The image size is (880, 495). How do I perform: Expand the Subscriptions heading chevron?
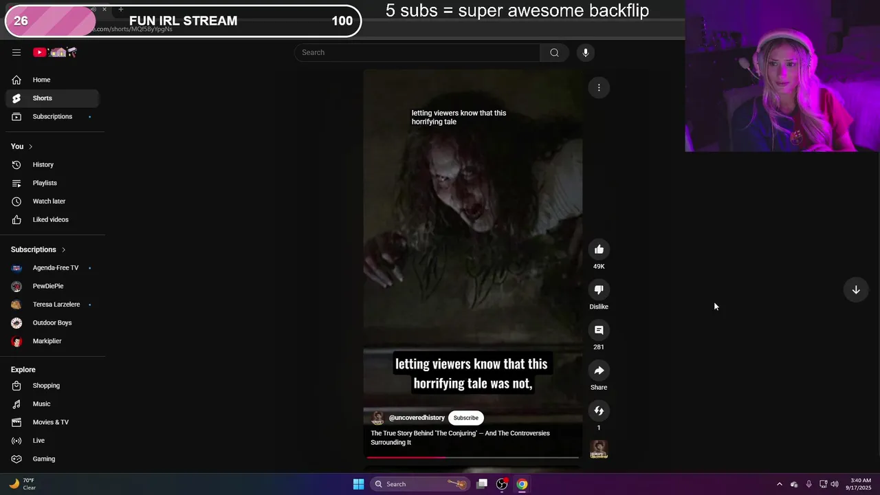[x=63, y=250]
